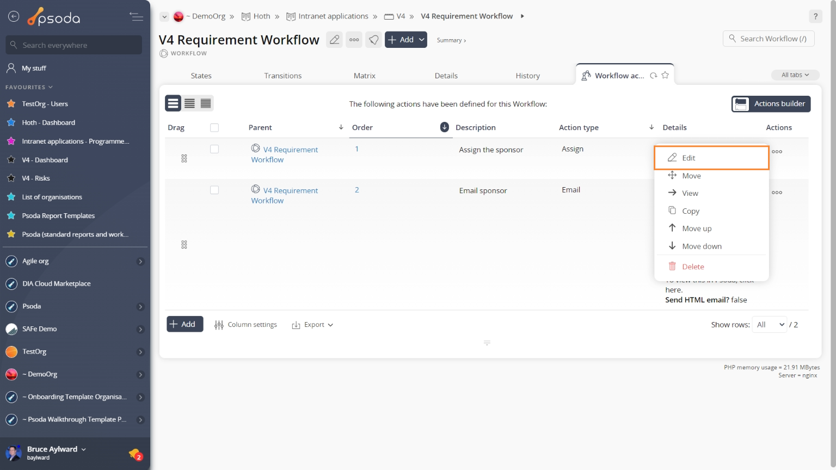Switch to the Transitions tab
Screen dimensions: 836x470
(x=282, y=76)
